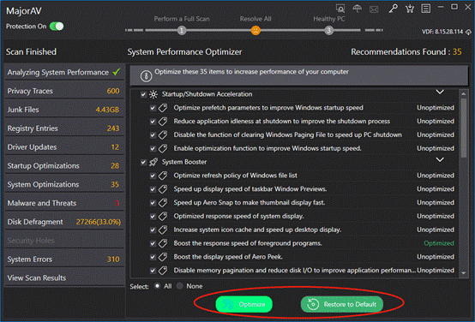
Task: Open the shopping cart purchase icon
Action: 410,9
